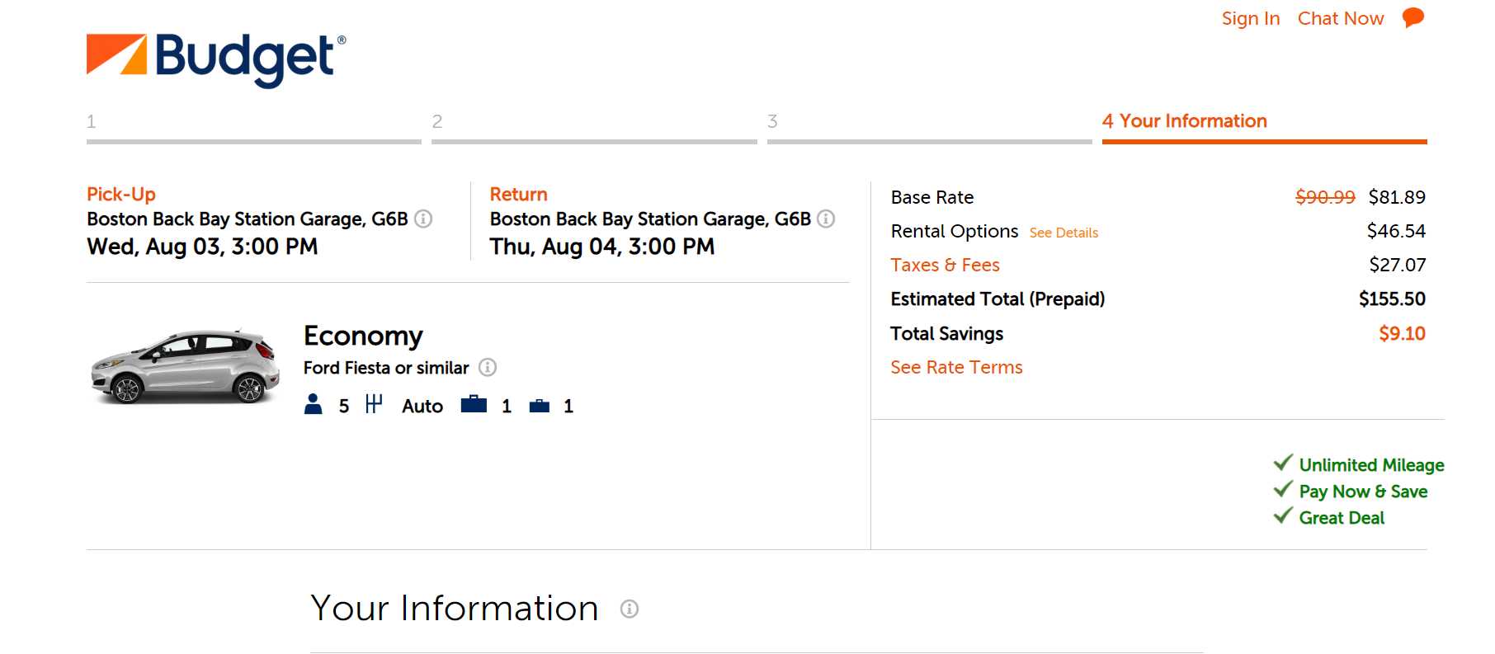Screen dimensions: 1495x654
Task: Click the transmission gearshift icon
Action: click(x=374, y=404)
